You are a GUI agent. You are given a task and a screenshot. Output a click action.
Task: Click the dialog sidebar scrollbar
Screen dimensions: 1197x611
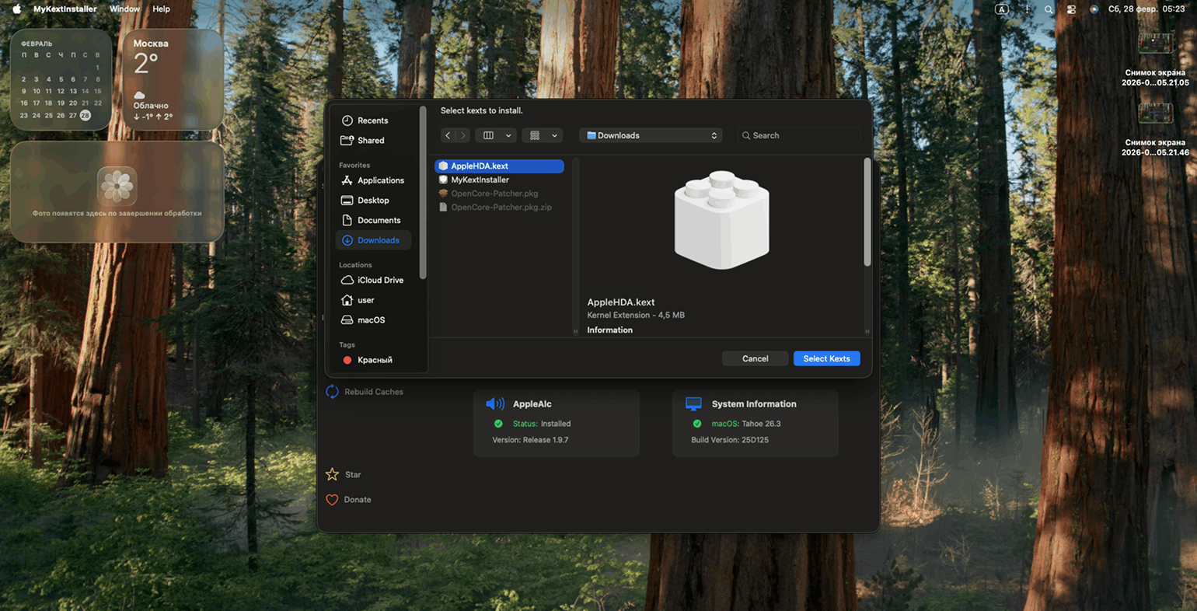click(x=423, y=192)
